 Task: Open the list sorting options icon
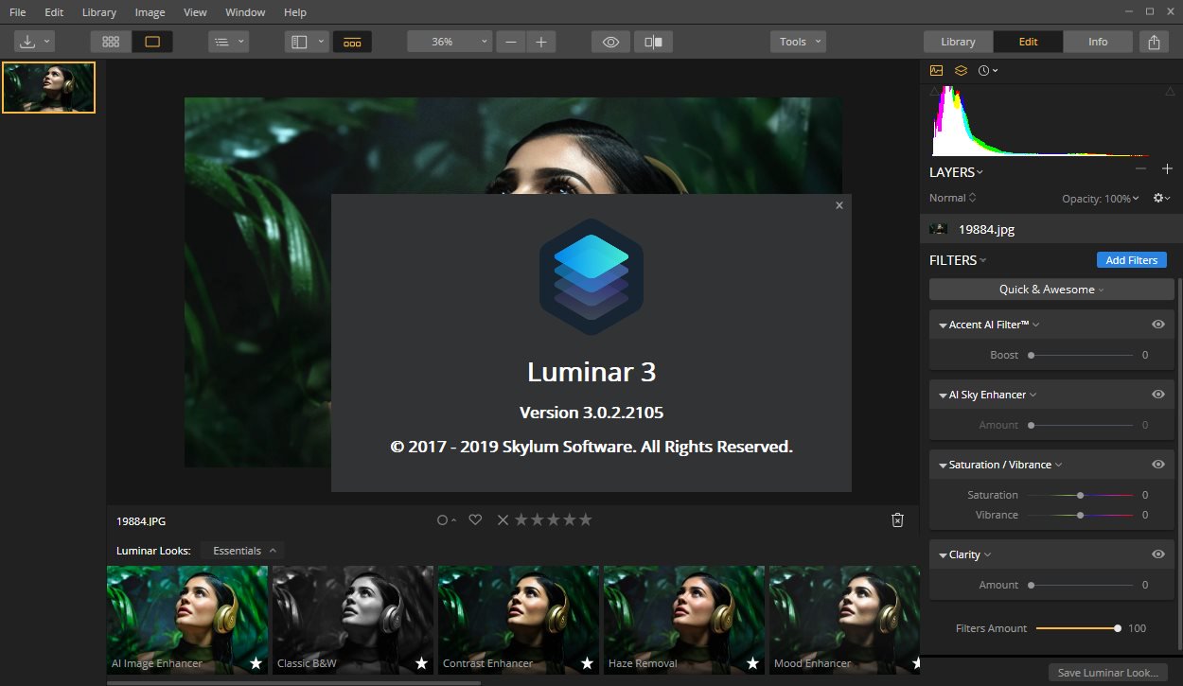(x=228, y=42)
